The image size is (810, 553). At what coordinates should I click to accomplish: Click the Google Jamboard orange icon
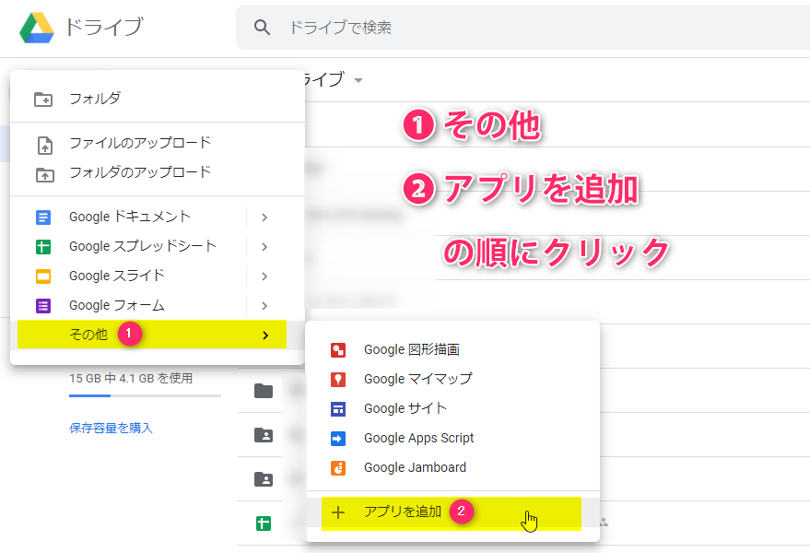pos(338,468)
